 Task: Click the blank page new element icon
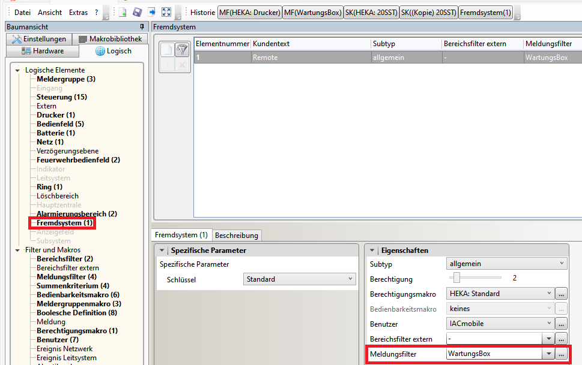168,50
